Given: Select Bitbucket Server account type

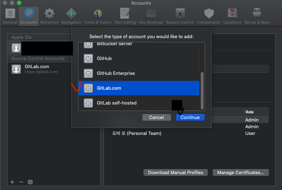Looking at the screenshot, I should click(139, 45).
